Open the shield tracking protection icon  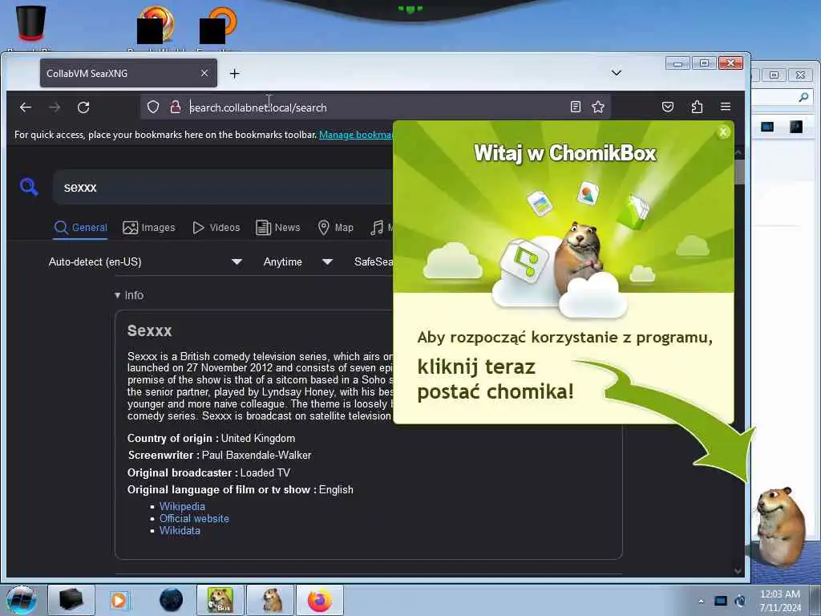point(153,107)
